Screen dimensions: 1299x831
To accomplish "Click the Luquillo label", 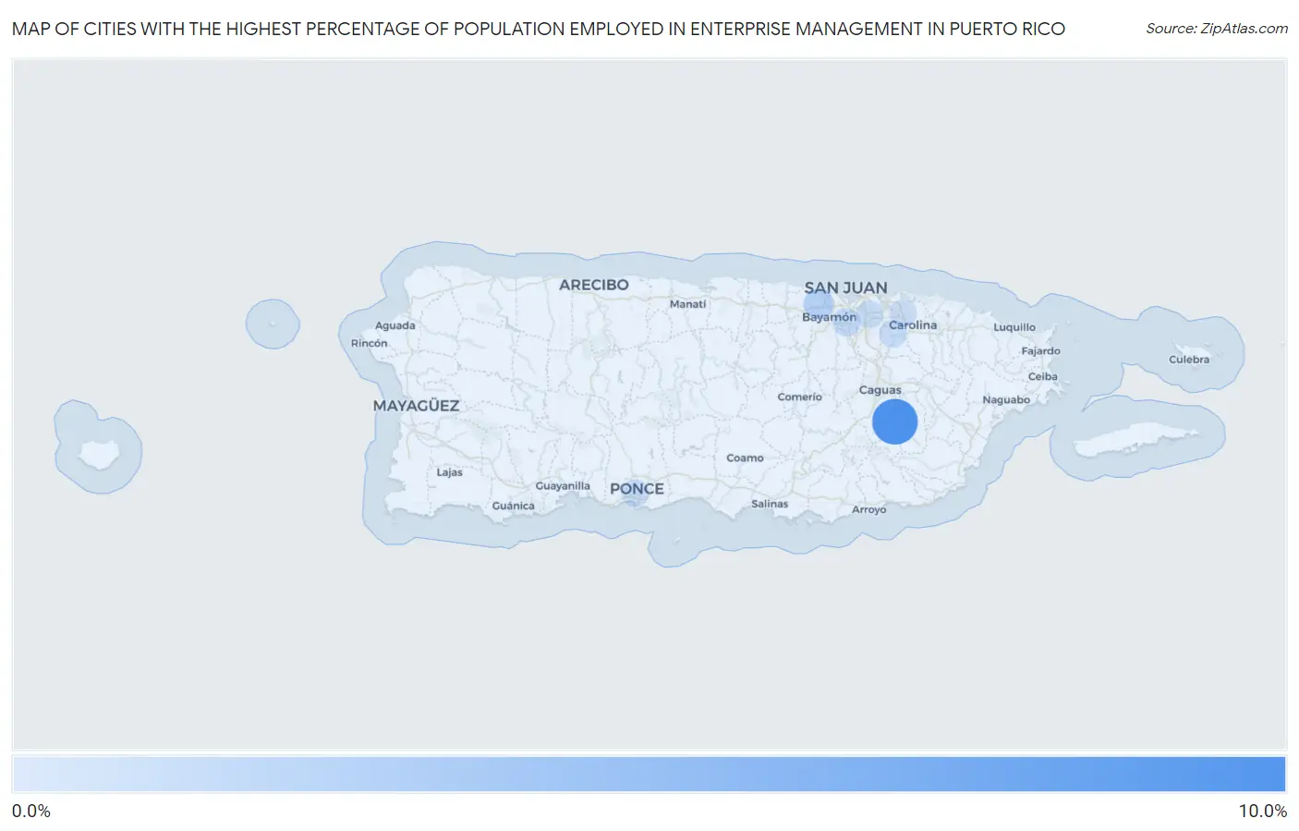I will point(1014,327).
